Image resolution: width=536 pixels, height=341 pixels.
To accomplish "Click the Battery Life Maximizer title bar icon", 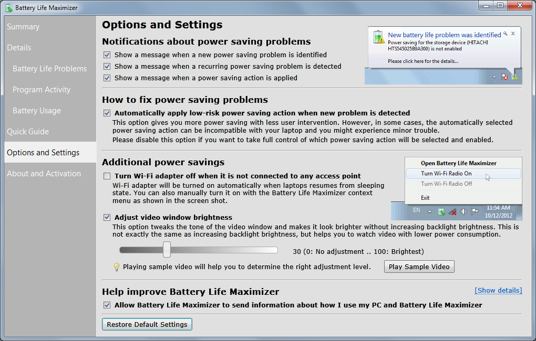I will tap(9, 7).
